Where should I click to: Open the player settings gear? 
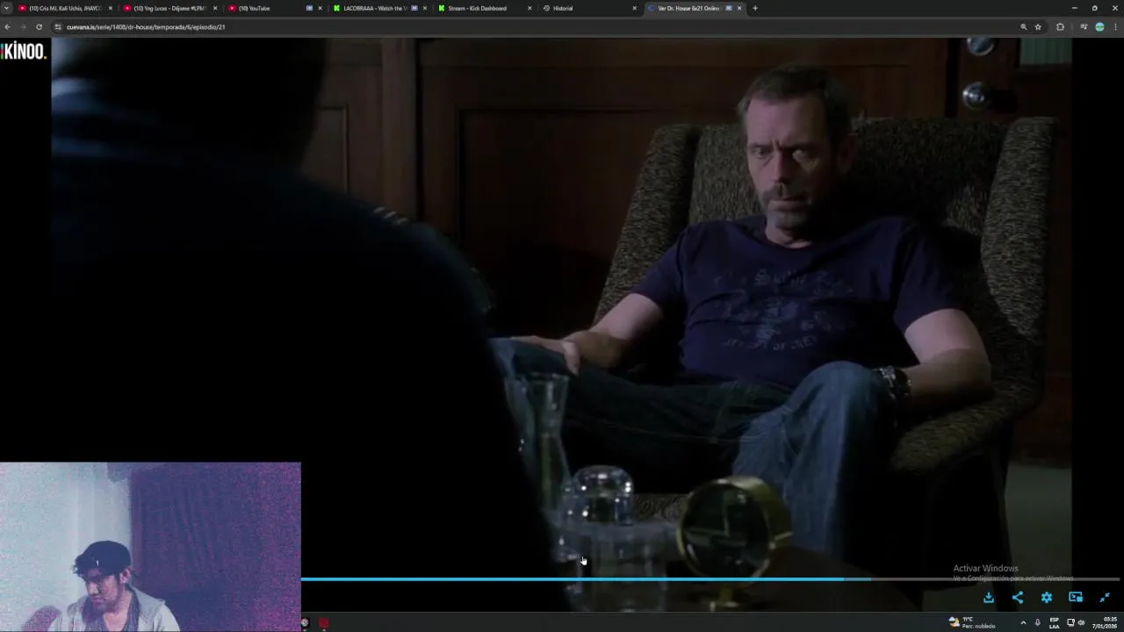1046,597
